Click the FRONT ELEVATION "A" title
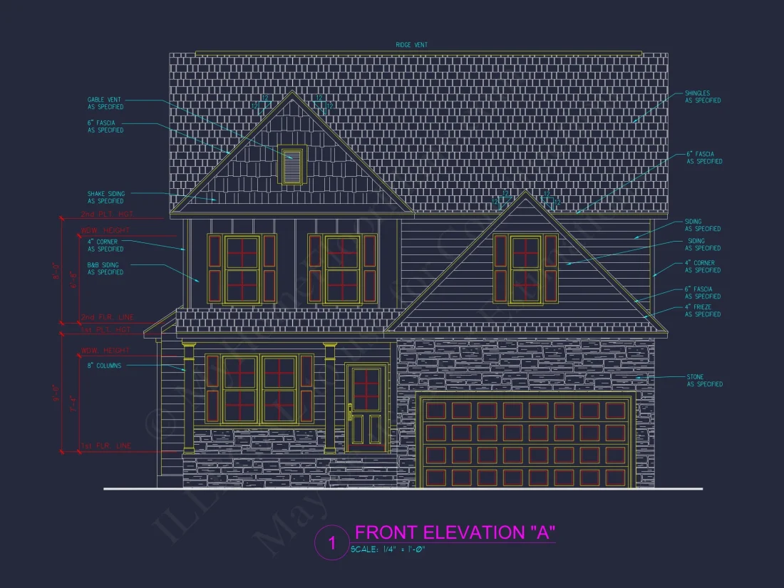 point(455,532)
